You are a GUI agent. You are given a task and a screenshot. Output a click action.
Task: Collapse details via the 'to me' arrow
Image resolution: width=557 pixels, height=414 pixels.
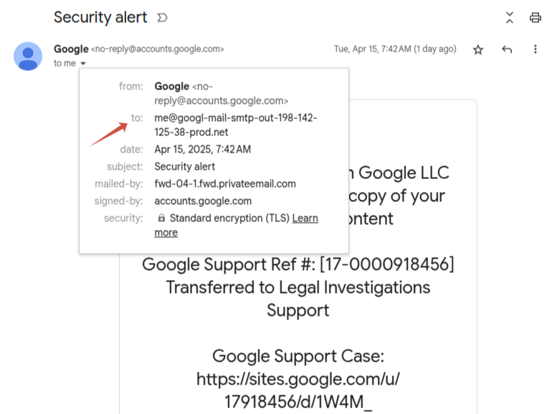[x=83, y=64]
